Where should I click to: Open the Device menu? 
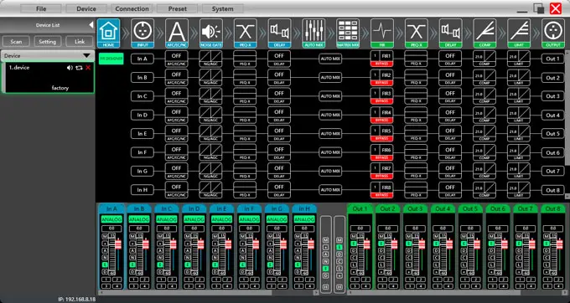coord(86,8)
